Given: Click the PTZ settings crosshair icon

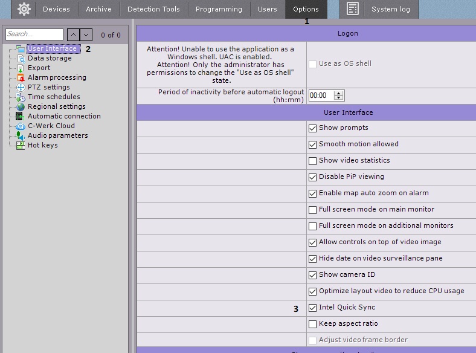Looking at the screenshot, I should (x=21, y=88).
